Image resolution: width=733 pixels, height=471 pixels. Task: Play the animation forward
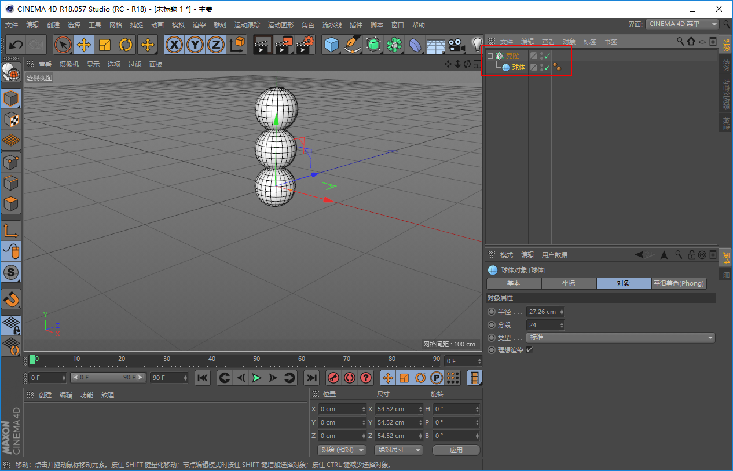pyautogui.click(x=256, y=378)
